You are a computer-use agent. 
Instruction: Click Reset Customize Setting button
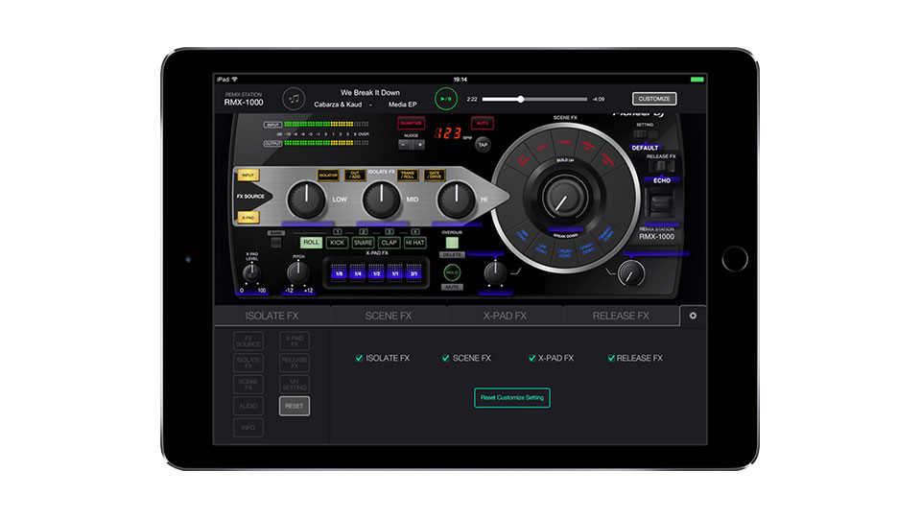(x=511, y=396)
